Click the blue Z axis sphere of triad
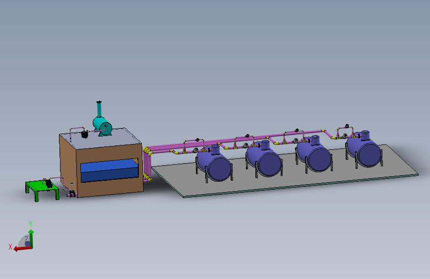This screenshot has height=279, width=430. (x=27, y=244)
